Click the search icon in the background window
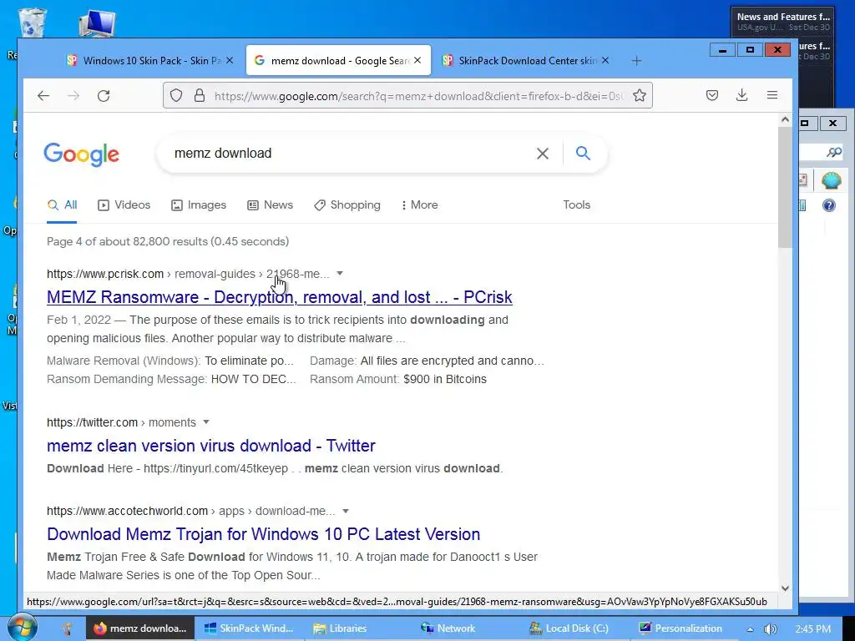This screenshot has height=641, width=855. (834, 153)
